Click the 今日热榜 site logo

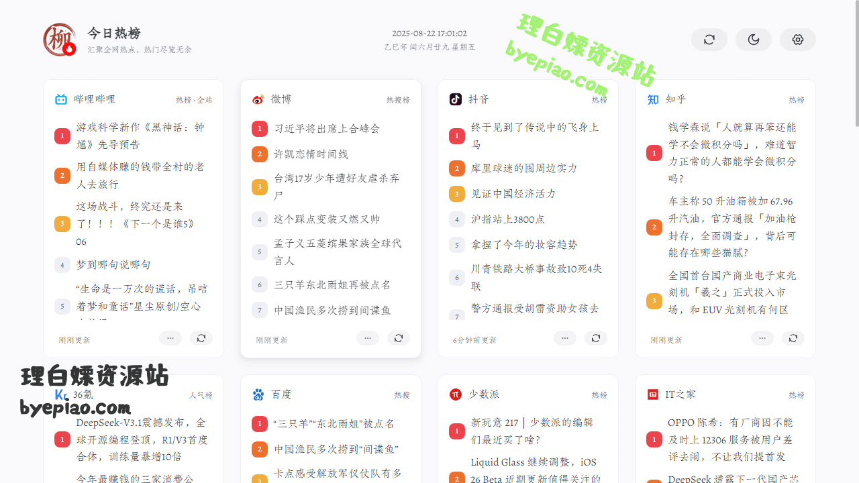pos(60,40)
